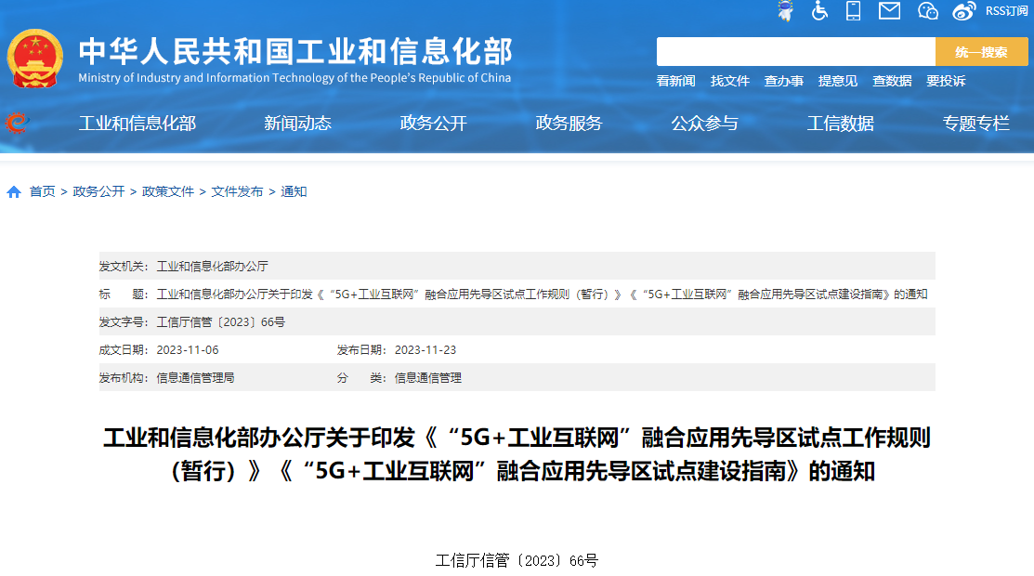
Task: Open 政务公开 navigation menu
Action: pos(433,124)
